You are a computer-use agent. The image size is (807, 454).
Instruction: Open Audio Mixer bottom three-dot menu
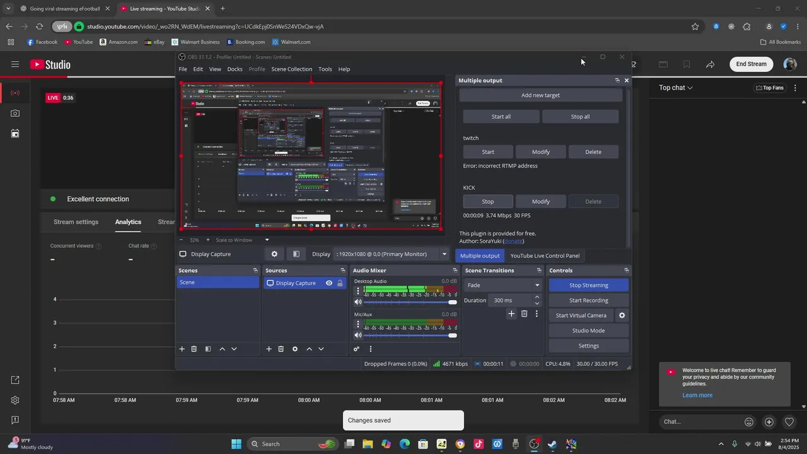[370, 349]
